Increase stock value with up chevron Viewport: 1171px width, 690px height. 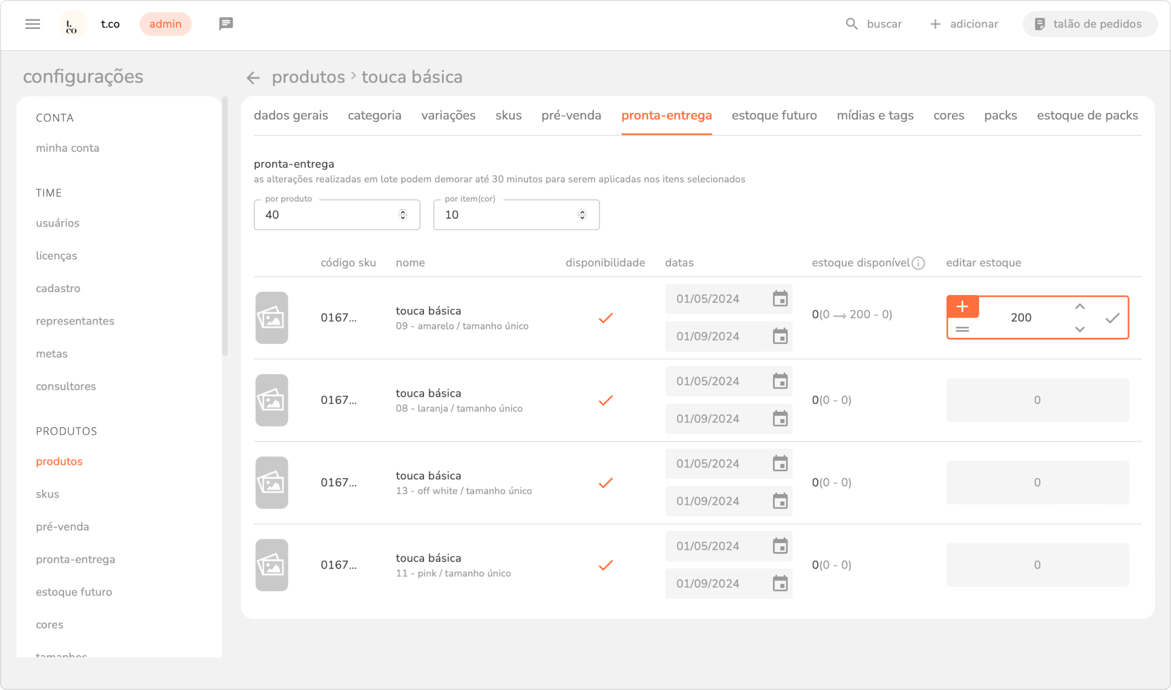1079,307
